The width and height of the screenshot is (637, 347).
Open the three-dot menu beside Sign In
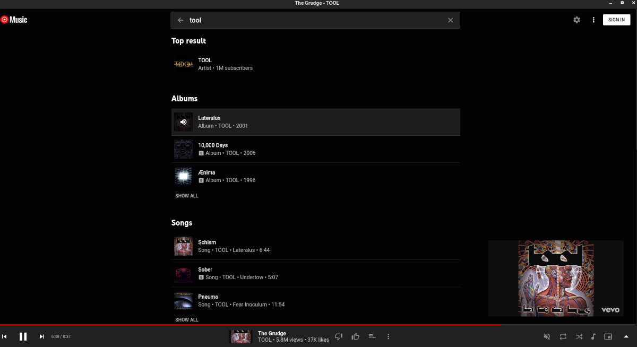[x=593, y=20]
